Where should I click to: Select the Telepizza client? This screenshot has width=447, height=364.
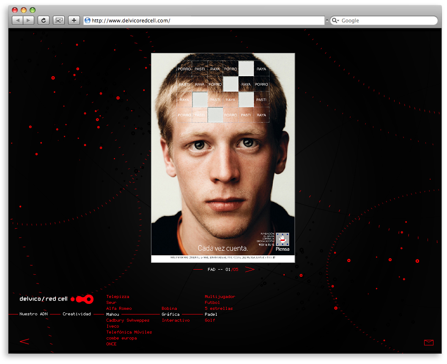tap(118, 297)
